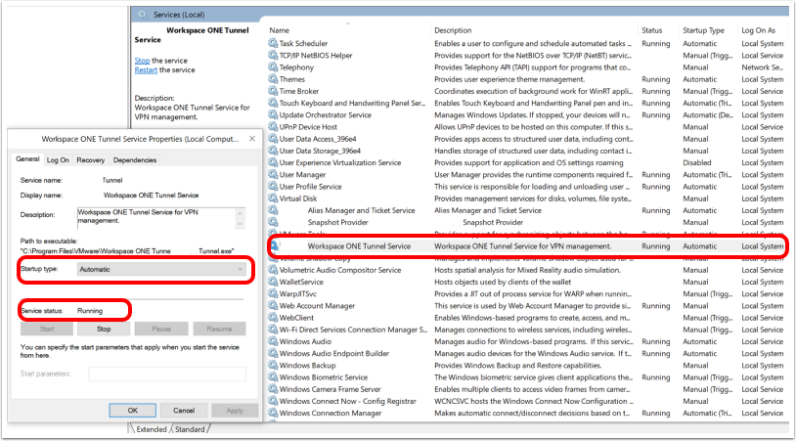796x441 pixels.
Task: Switch to the Dependencies tab
Action: [134, 160]
